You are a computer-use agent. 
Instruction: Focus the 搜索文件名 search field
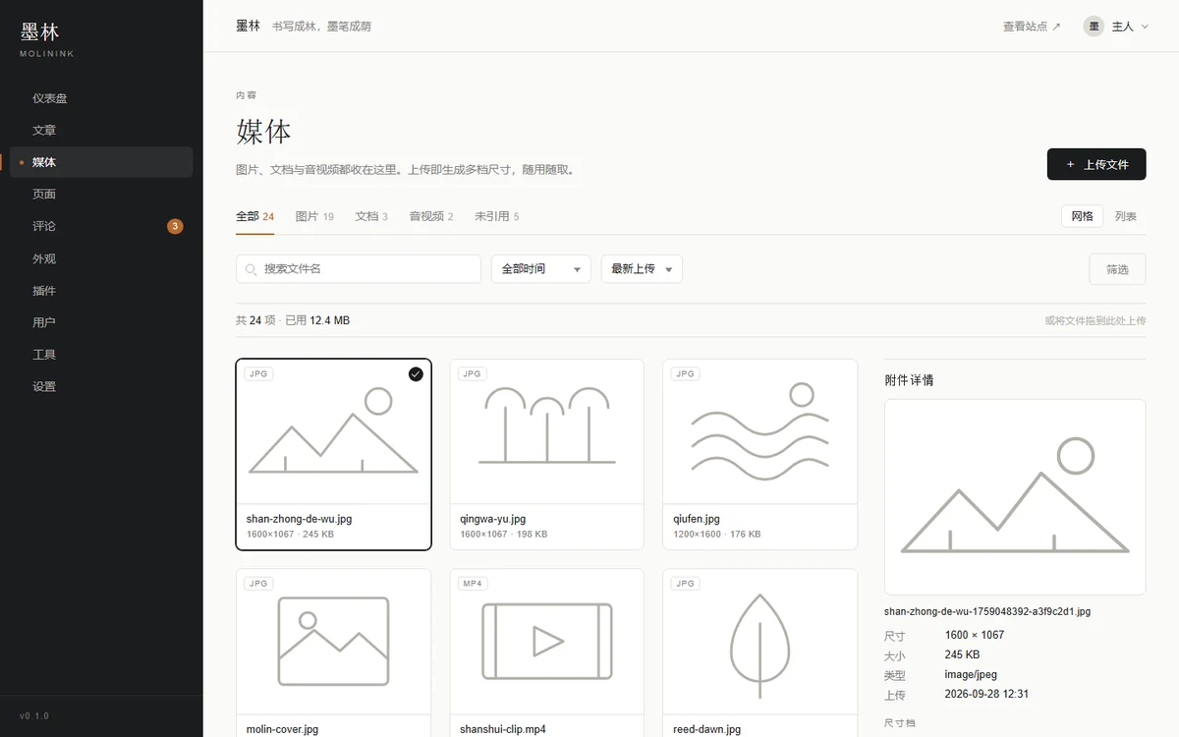[x=359, y=269]
